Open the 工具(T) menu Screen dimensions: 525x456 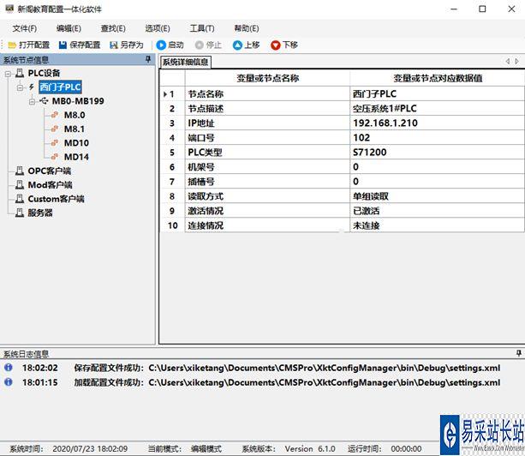tap(202, 28)
